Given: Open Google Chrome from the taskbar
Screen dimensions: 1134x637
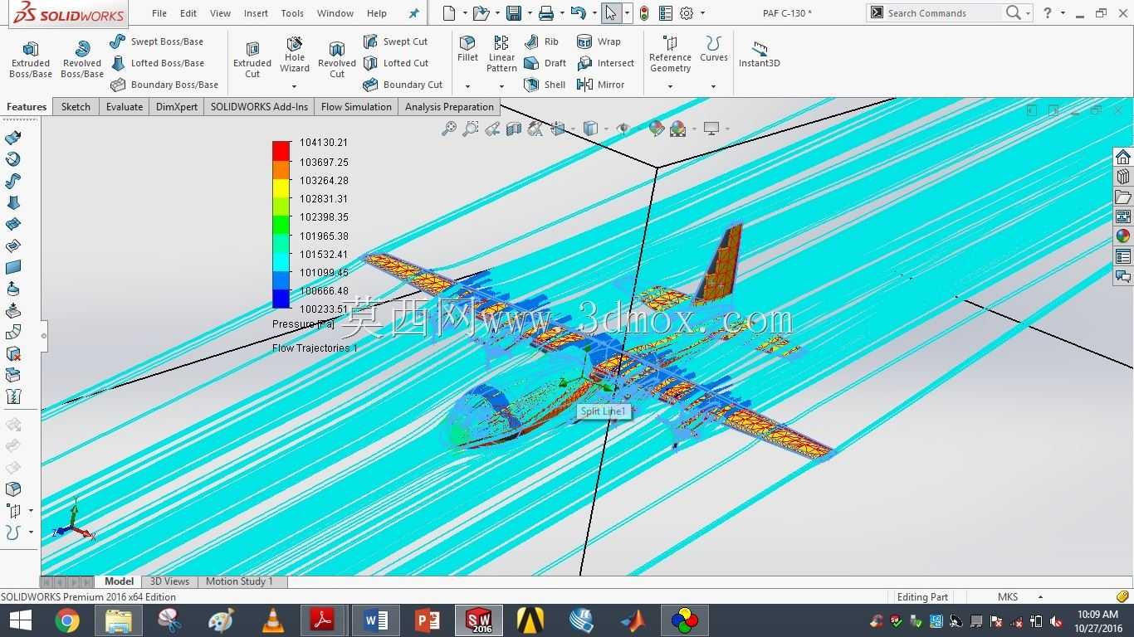Looking at the screenshot, I should tap(67, 620).
